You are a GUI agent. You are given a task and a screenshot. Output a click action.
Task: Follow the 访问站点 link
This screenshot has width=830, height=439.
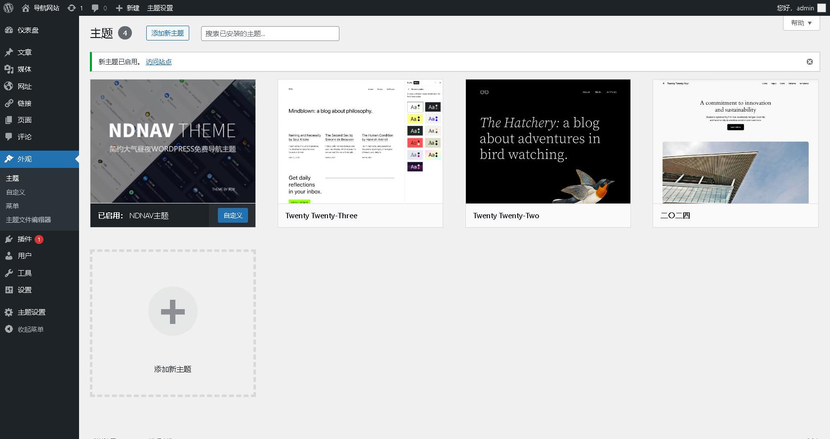[159, 62]
